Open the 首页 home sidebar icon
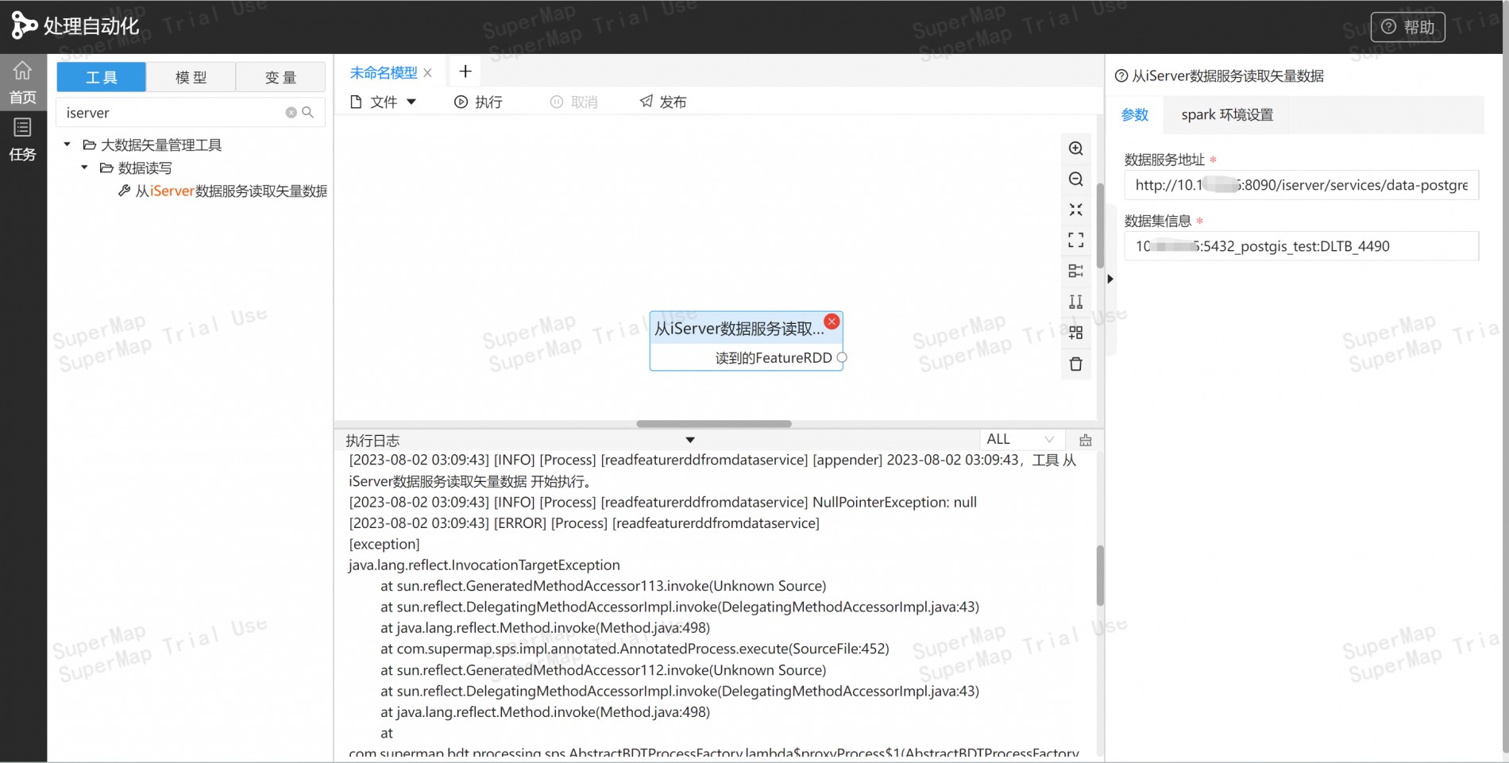Viewport: 1509px width, 763px height. point(23,82)
